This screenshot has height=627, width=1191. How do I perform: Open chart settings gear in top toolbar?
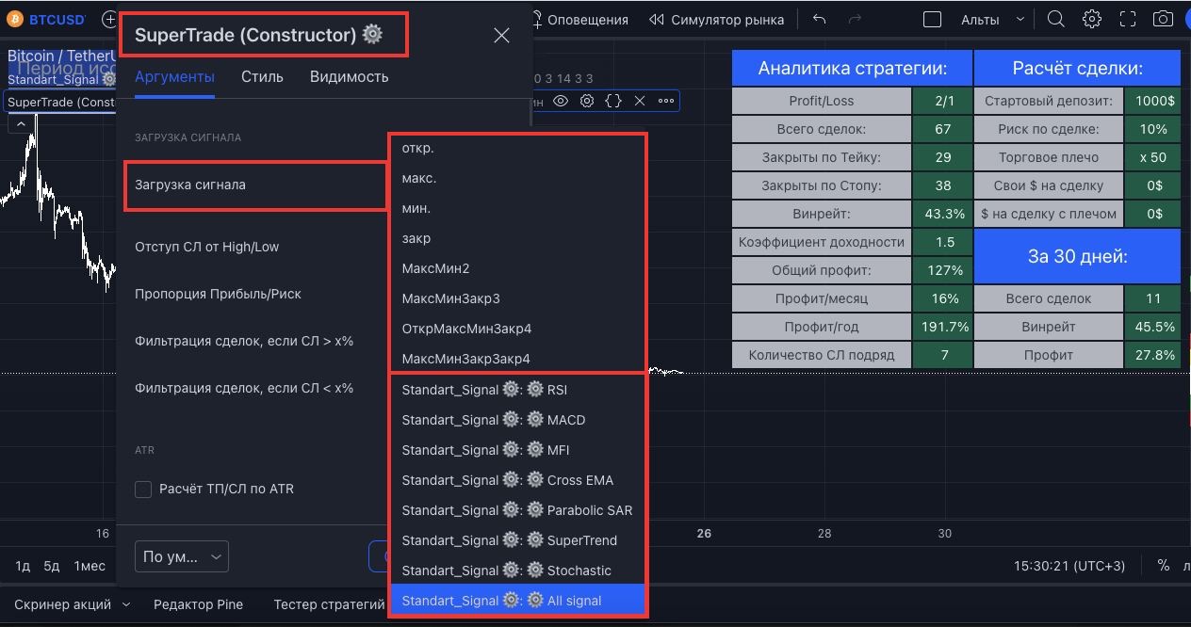pyautogui.click(x=1092, y=20)
